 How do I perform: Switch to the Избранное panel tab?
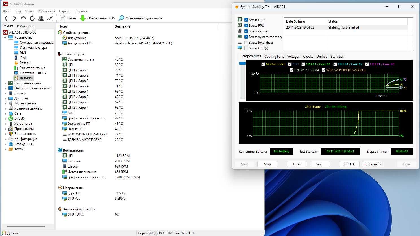tap(25, 26)
